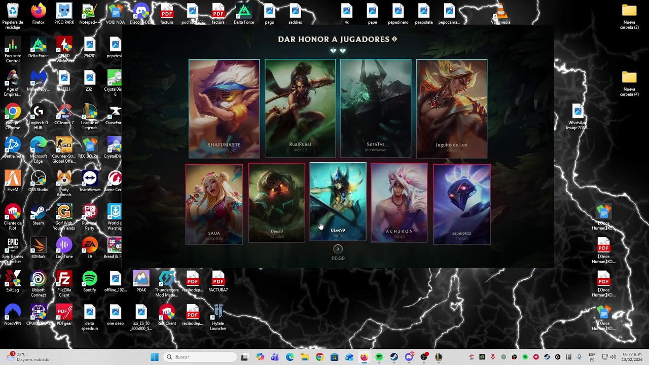Open CCleaner 7 shortcut
This screenshot has width=649, height=365.
pos(64,115)
